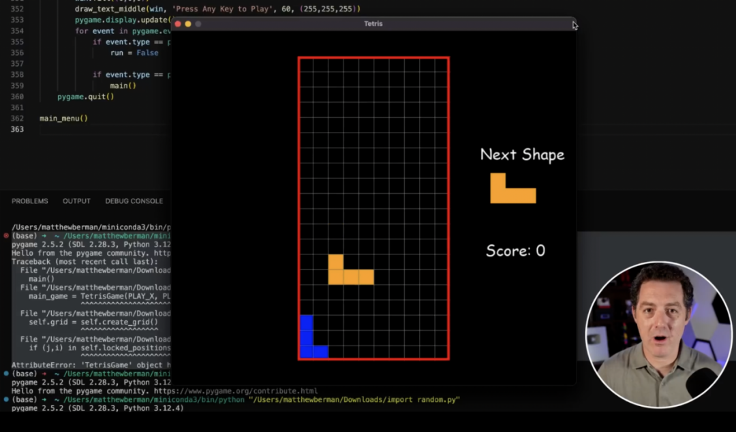Image resolution: width=736 pixels, height=432 pixels.
Task: Close the Tetris window with red button
Action: click(178, 24)
